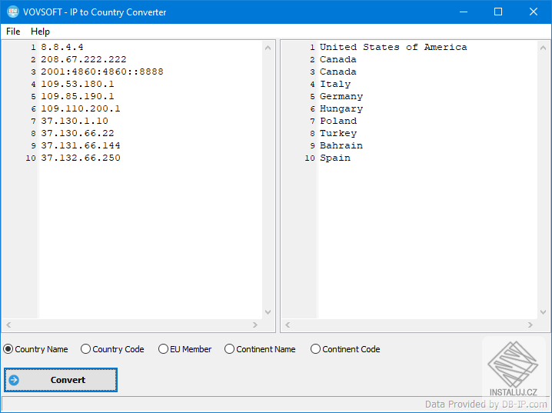Viewport: 552px width, 413px height.
Task: Click the IP address 37.130.66.22
Action: click(x=78, y=133)
